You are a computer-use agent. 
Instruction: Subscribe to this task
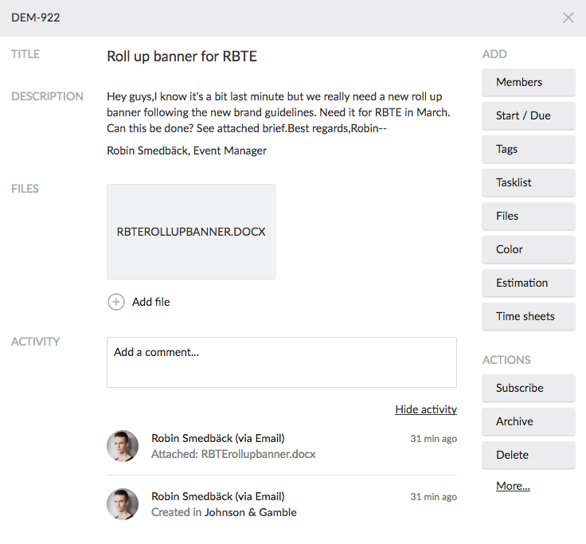(528, 388)
